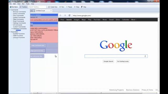
Task: Select Custom Commands in toolbox
Action: pos(19,27)
